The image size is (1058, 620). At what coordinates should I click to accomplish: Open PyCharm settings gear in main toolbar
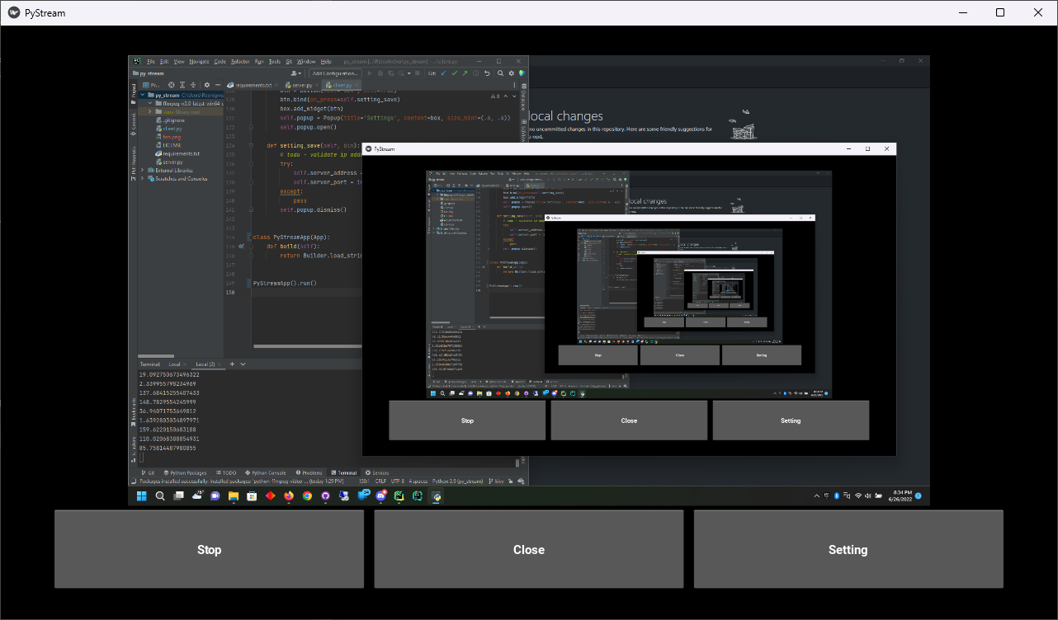tap(511, 73)
